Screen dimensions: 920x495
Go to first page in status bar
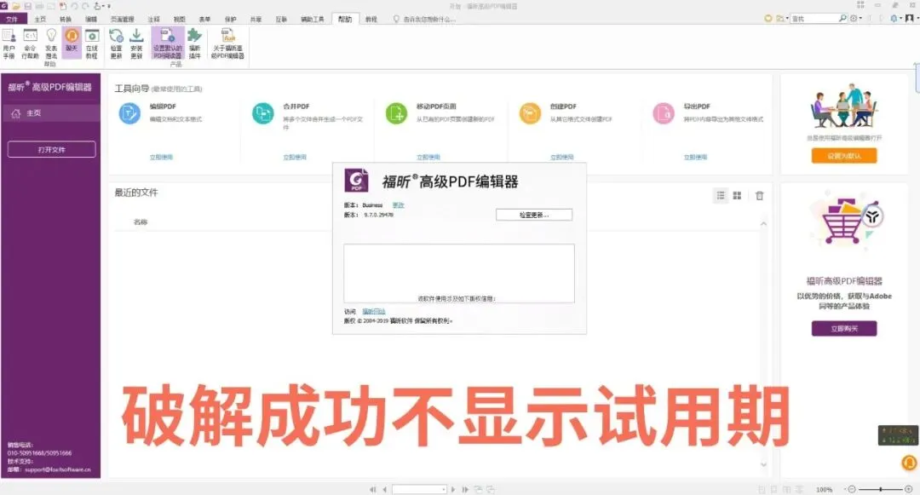[372, 489]
